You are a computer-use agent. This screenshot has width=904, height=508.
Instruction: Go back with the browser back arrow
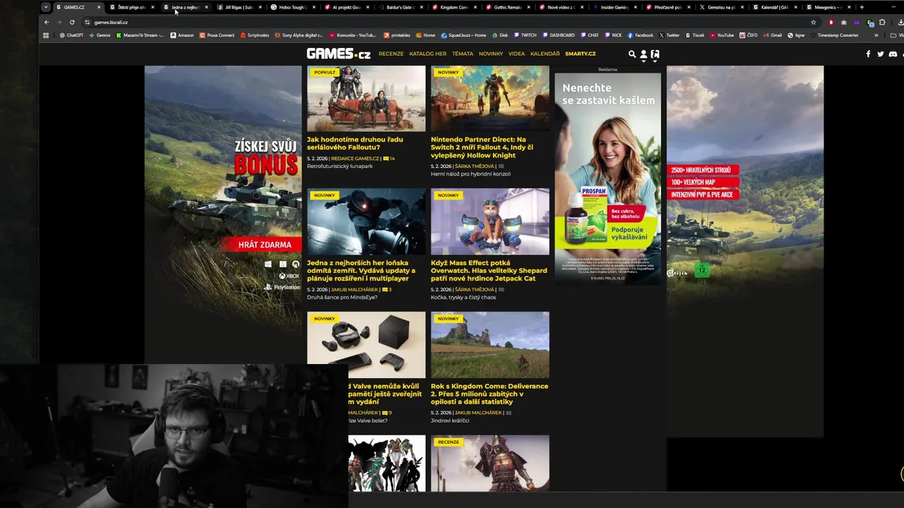[47, 22]
